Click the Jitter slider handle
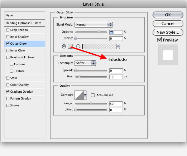The width and height of the screenshot is (187, 156). [75, 110]
